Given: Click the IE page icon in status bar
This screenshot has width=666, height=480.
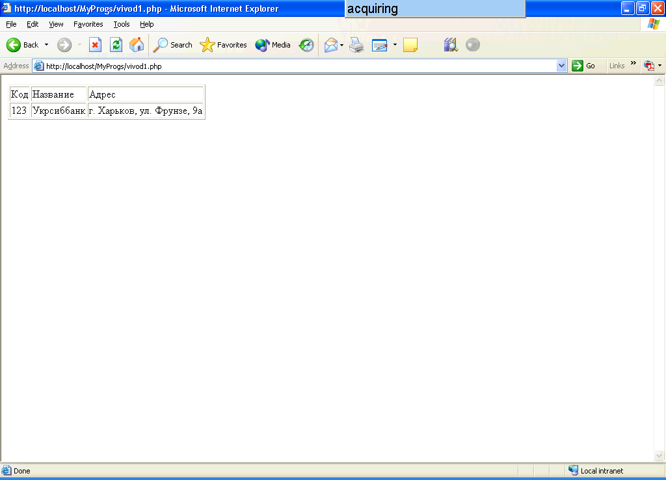Looking at the screenshot, I should pyautogui.click(x=7, y=470).
